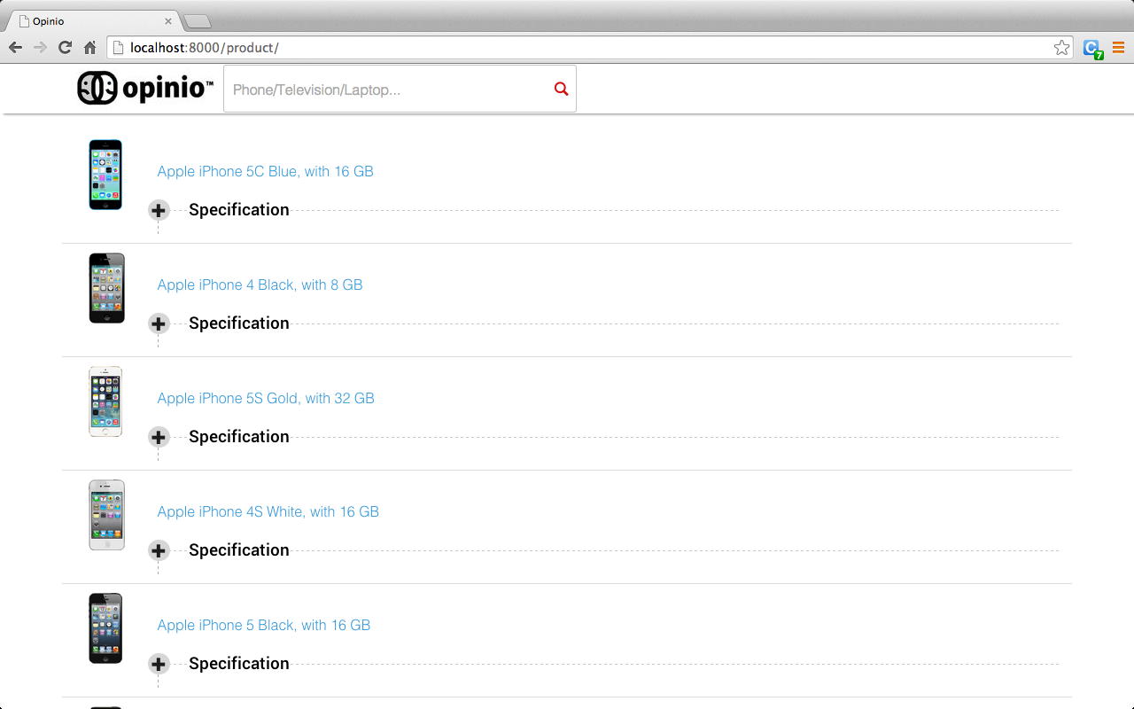Click the Opinio logo

[x=145, y=88]
